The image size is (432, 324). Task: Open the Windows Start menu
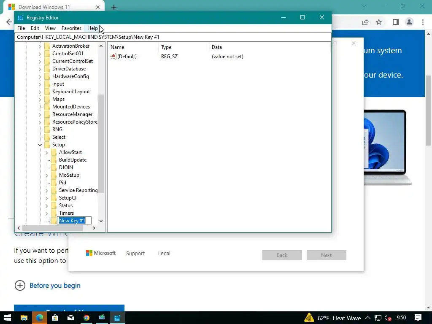[x=8, y=318]
